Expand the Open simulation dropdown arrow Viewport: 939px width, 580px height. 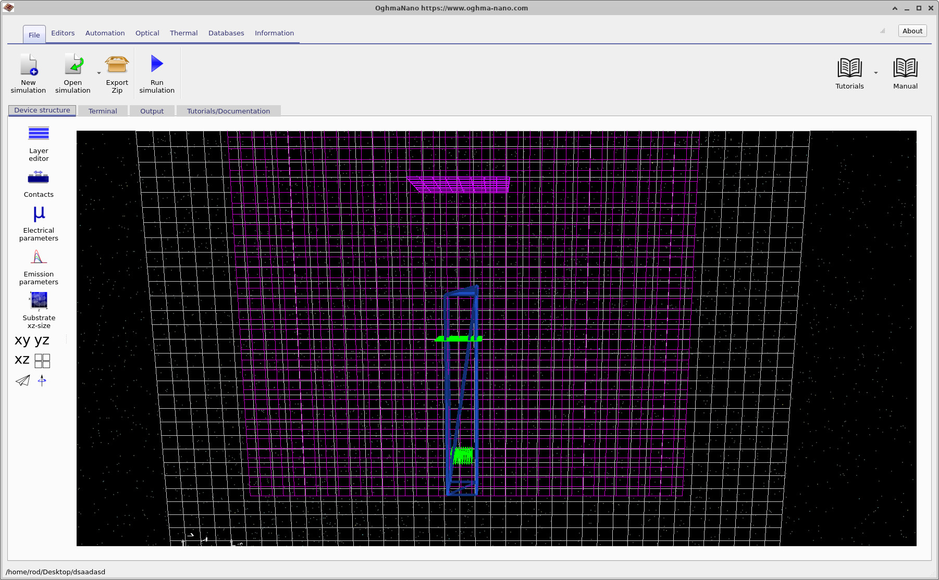98,73
